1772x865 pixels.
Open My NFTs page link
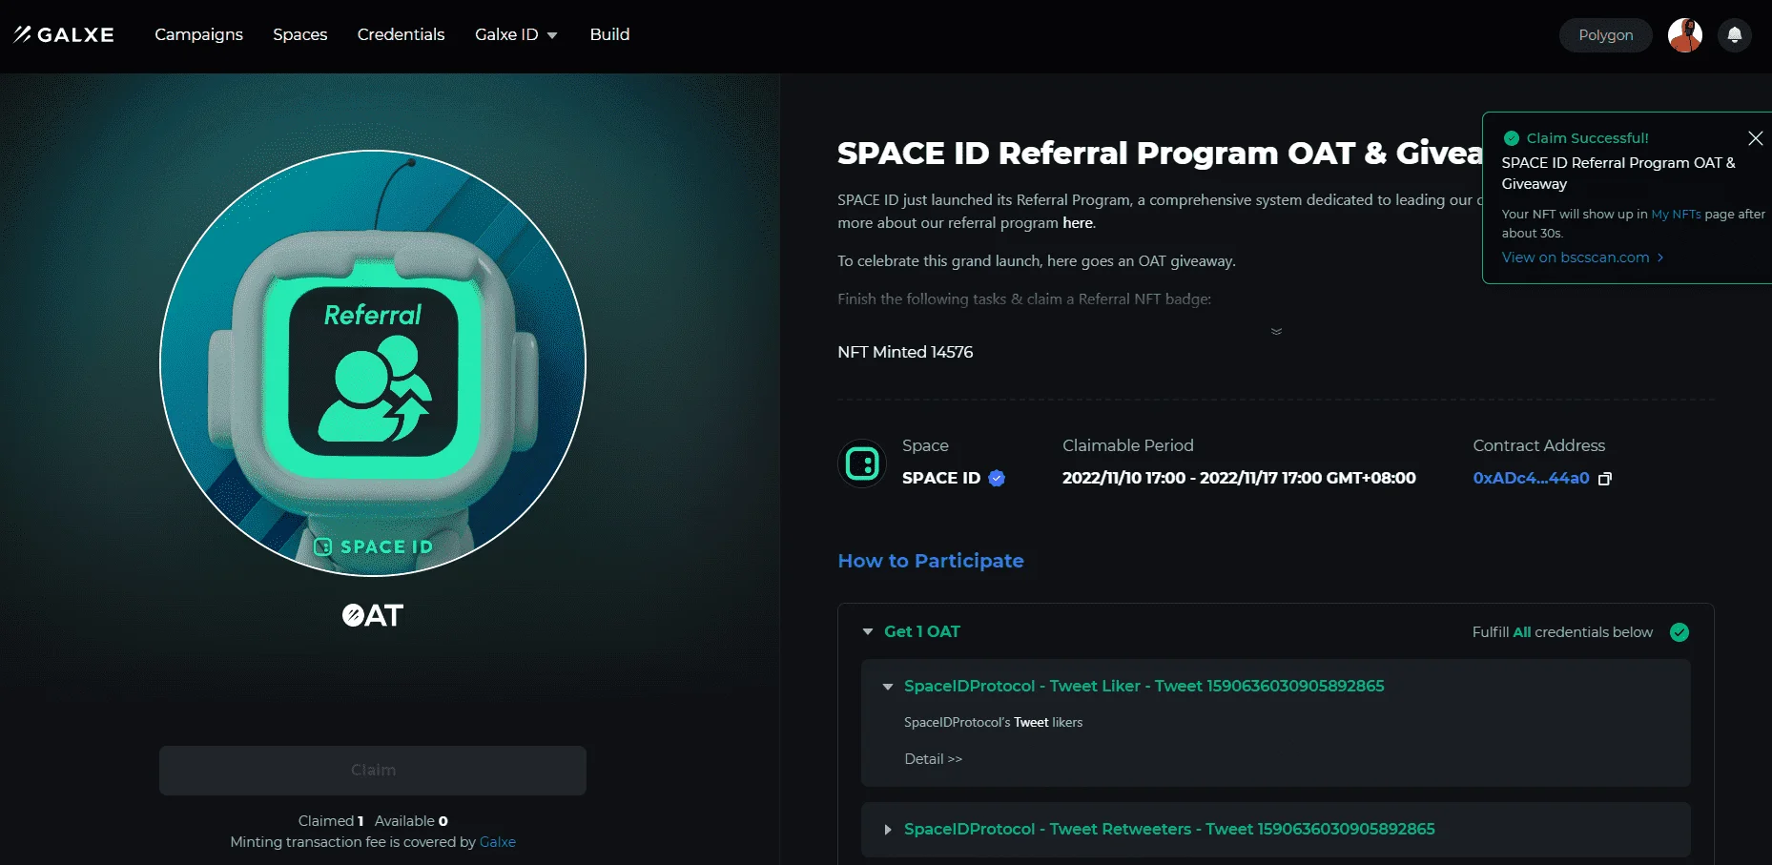(x=1676, y=215)
